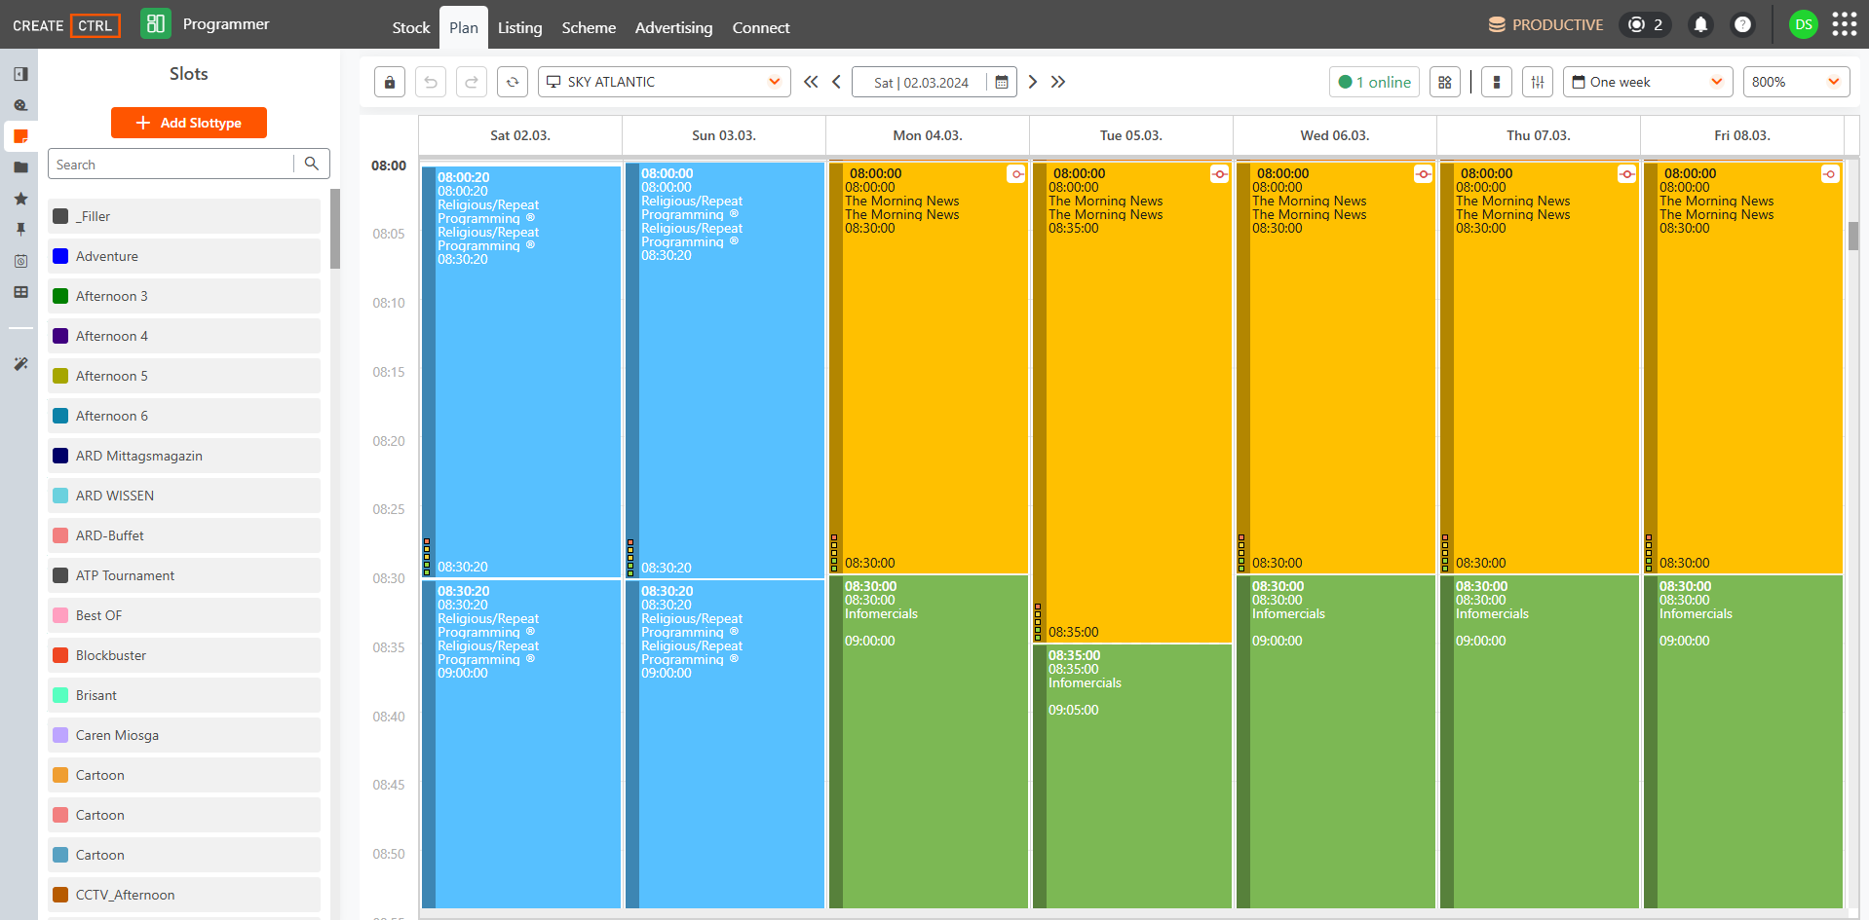This screenshot has height=920, width=1869.
Task: Open the star favorites panel in the sidebar
Action: click(x=20, y=199)
